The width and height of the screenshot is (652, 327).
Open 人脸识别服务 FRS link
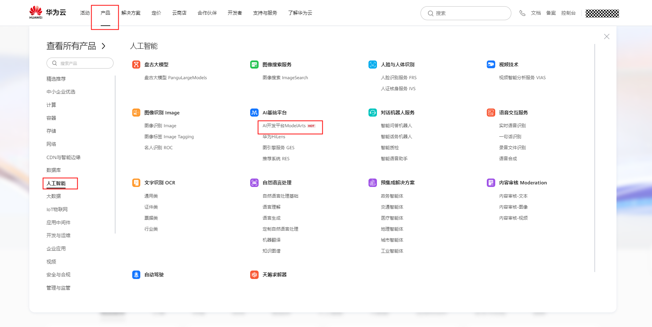click(399, 78)
